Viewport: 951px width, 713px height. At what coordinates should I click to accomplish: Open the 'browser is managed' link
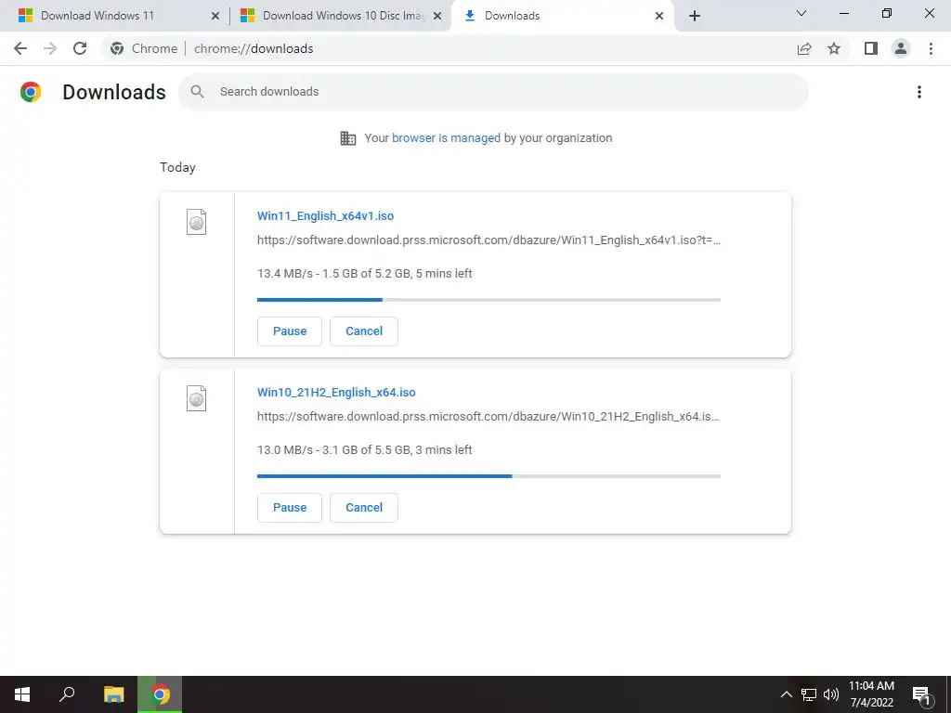(x=446, y=138)
